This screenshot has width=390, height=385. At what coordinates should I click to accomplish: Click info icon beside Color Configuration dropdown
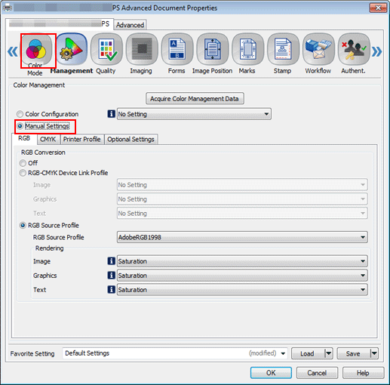tap(112, 114)
